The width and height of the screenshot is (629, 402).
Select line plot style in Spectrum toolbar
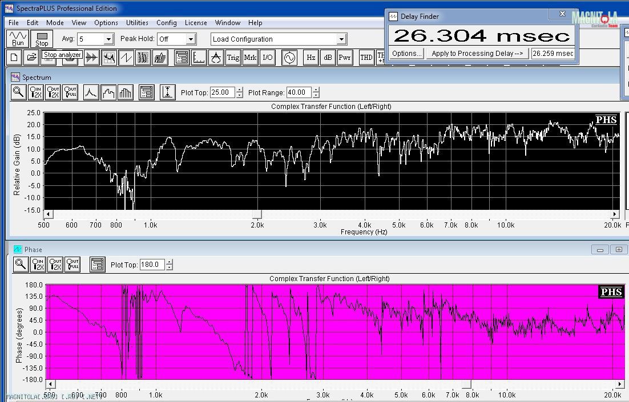(x=91, y=92)
